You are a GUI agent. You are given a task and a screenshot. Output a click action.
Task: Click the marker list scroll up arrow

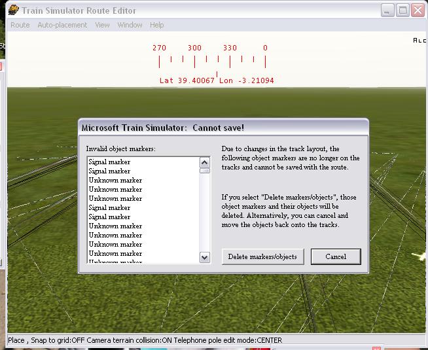205,162
